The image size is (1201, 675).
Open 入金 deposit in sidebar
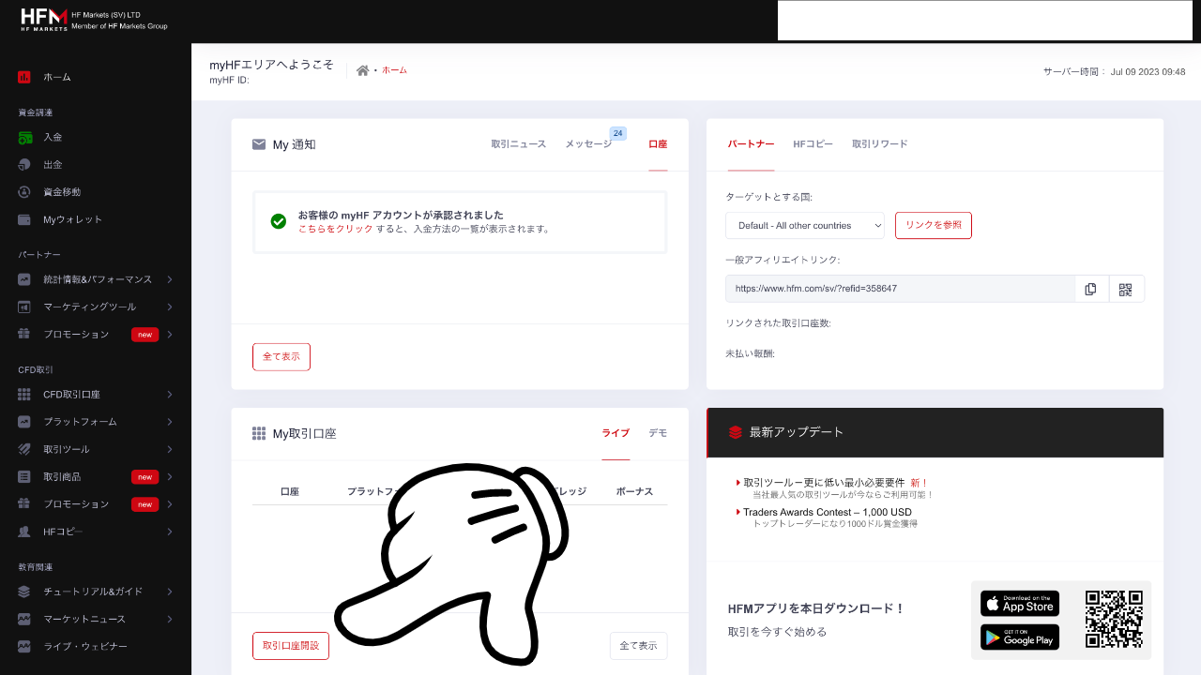[x=53, y=137]
